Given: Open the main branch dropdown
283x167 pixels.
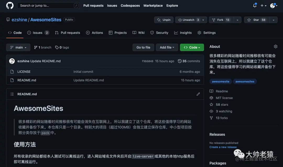Looking at the screenshot, I should pos(18,47).
